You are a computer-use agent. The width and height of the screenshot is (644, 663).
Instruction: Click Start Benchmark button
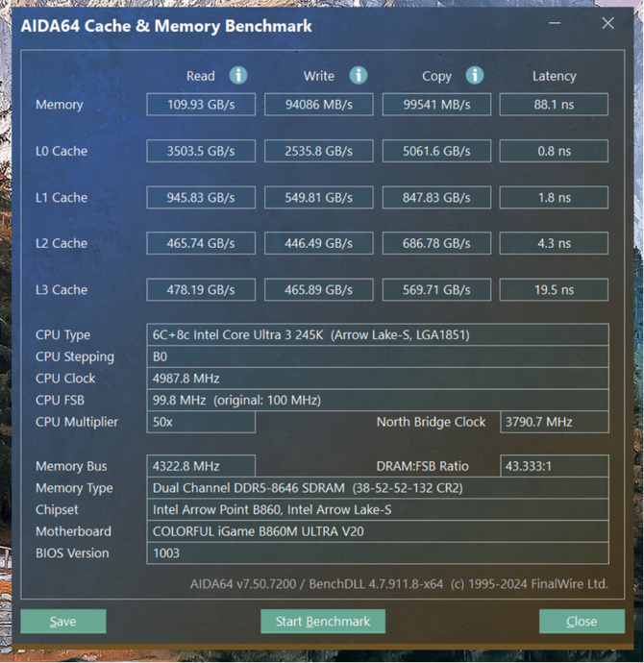pyautogui.click(x=323, y=621)
